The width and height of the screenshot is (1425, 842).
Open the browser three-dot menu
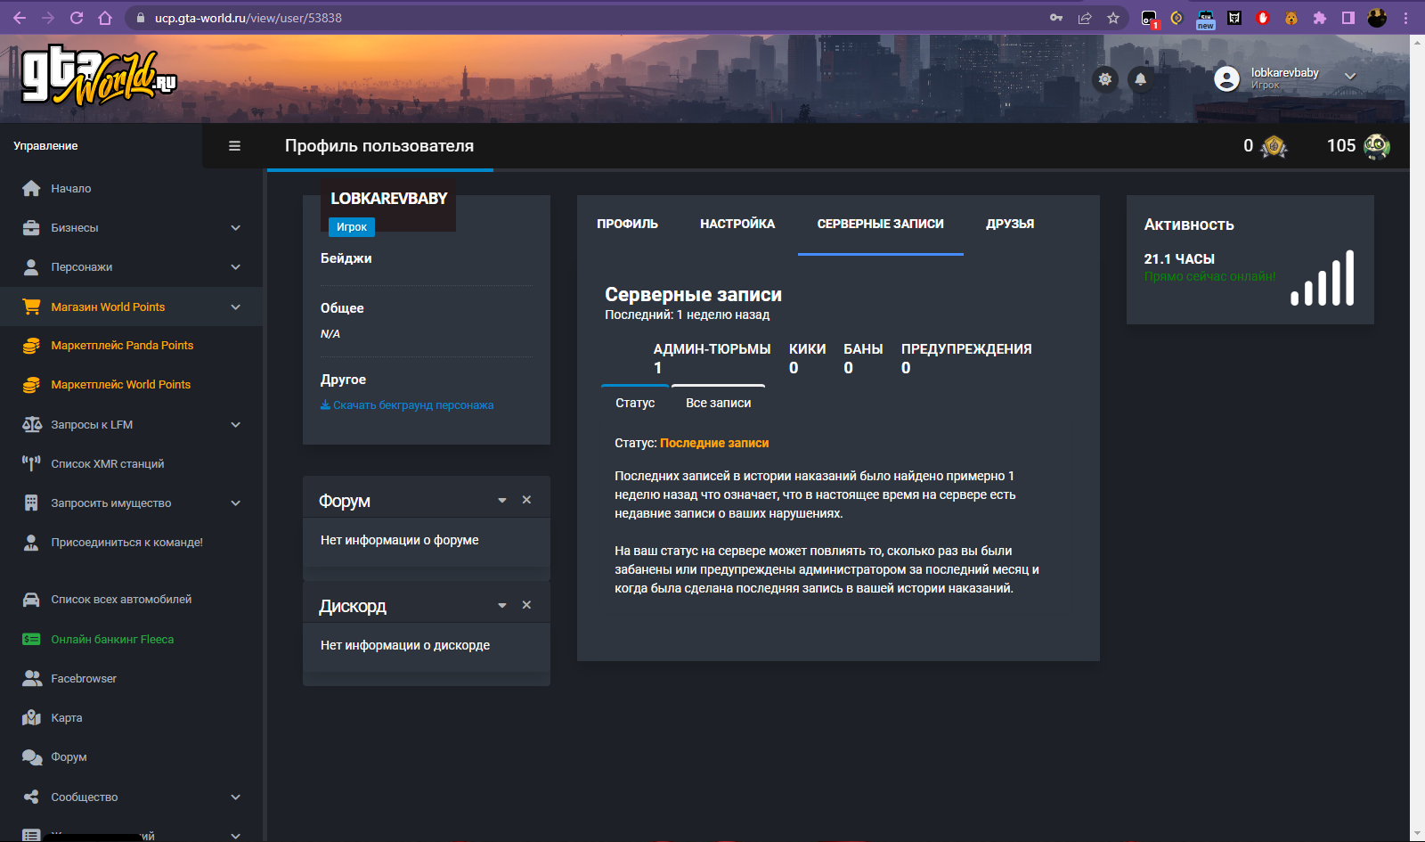pyautogui.click(x=1406, y=18)
